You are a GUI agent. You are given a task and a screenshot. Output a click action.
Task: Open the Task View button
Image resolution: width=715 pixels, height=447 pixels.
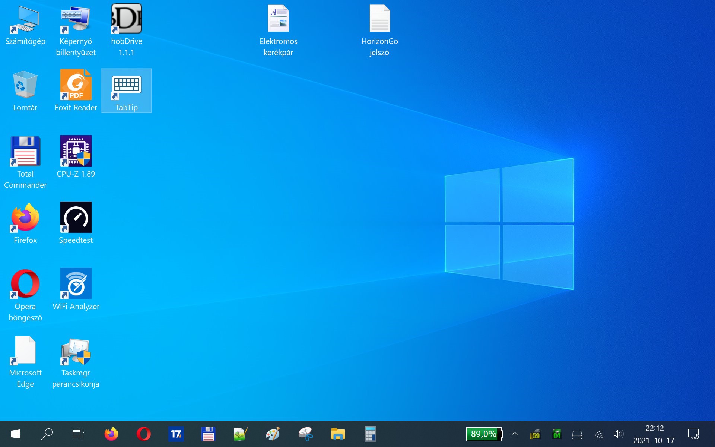tap(78, 434)
